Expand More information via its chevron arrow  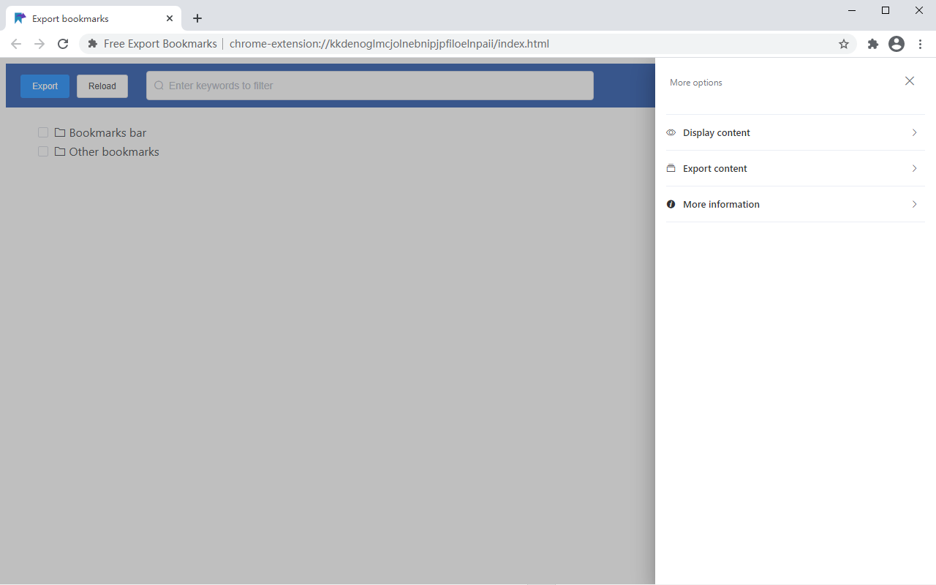tap(914, 204)
